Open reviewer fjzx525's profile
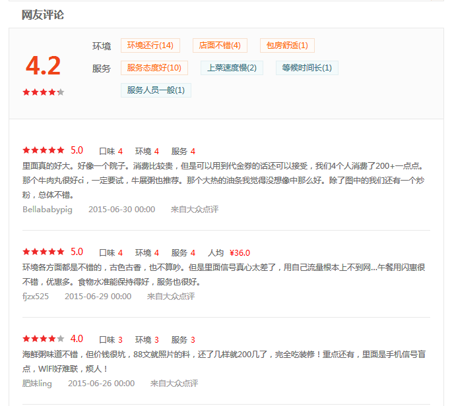The width and height of the screenshot is (454, 406). [36, 296]
